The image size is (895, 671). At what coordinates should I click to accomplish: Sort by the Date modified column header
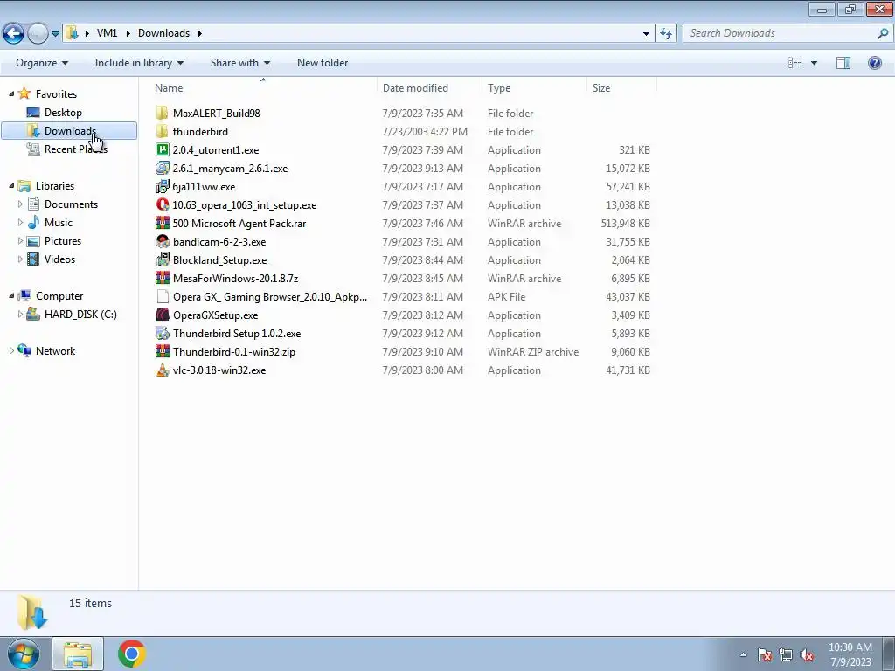pos(415,88)
